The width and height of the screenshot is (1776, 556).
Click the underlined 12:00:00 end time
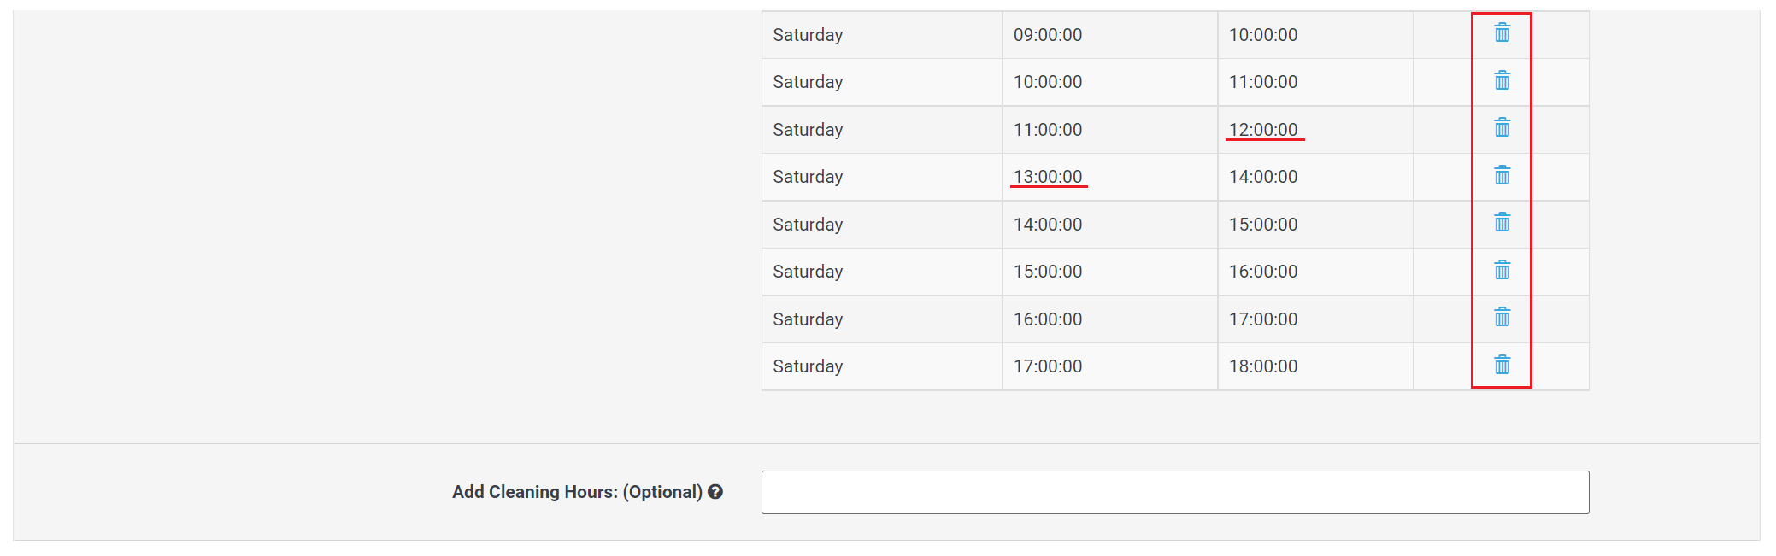click(1263, 130)
